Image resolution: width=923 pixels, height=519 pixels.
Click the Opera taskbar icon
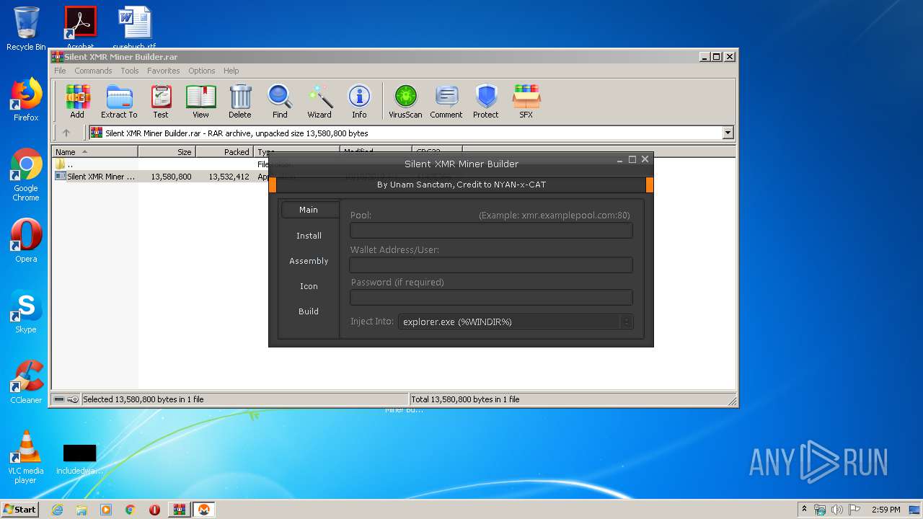154,510
